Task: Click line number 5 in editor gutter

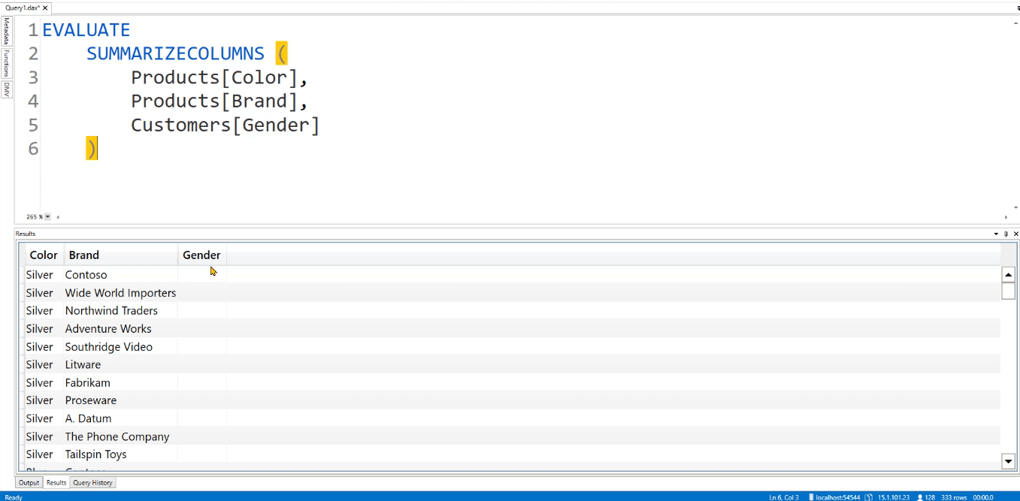Action: point(33,125)
